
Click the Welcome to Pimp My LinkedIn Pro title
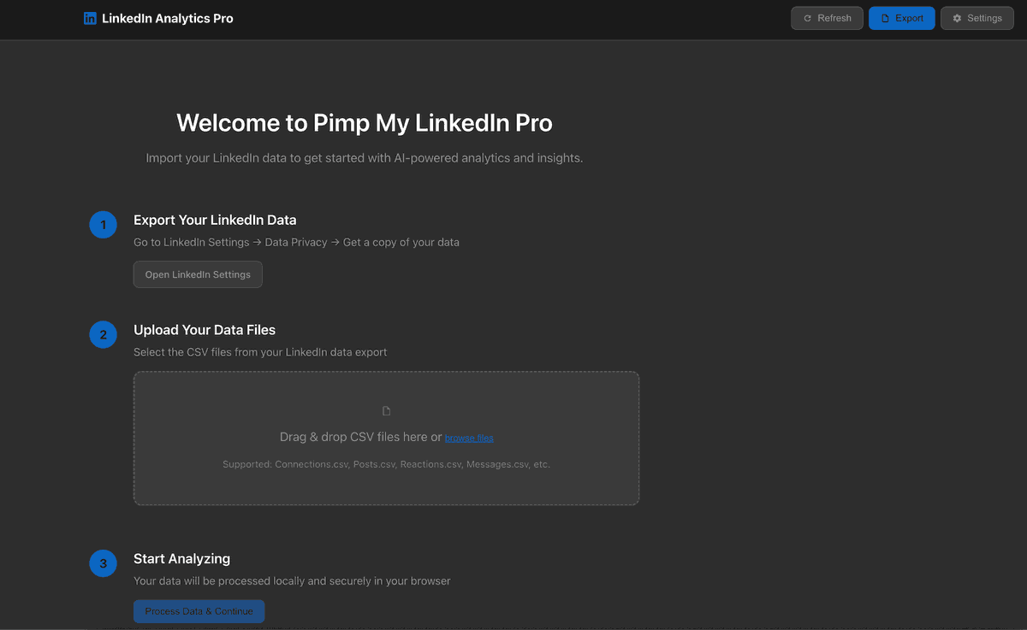[364, 122]
